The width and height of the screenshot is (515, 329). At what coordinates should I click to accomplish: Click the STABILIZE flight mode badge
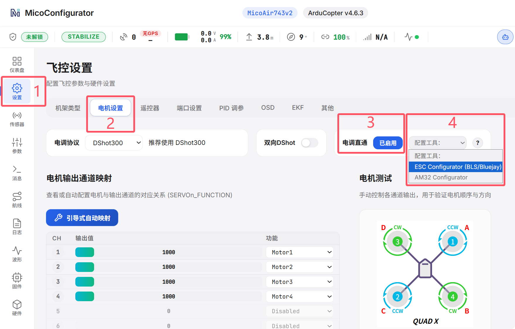84,37
